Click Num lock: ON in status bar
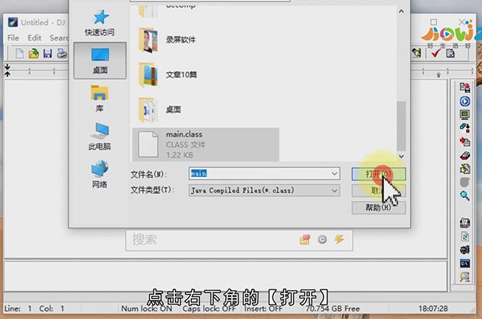The height and width of the screenshot is (319, 482). pyautogui.click(x=147, y=308)
